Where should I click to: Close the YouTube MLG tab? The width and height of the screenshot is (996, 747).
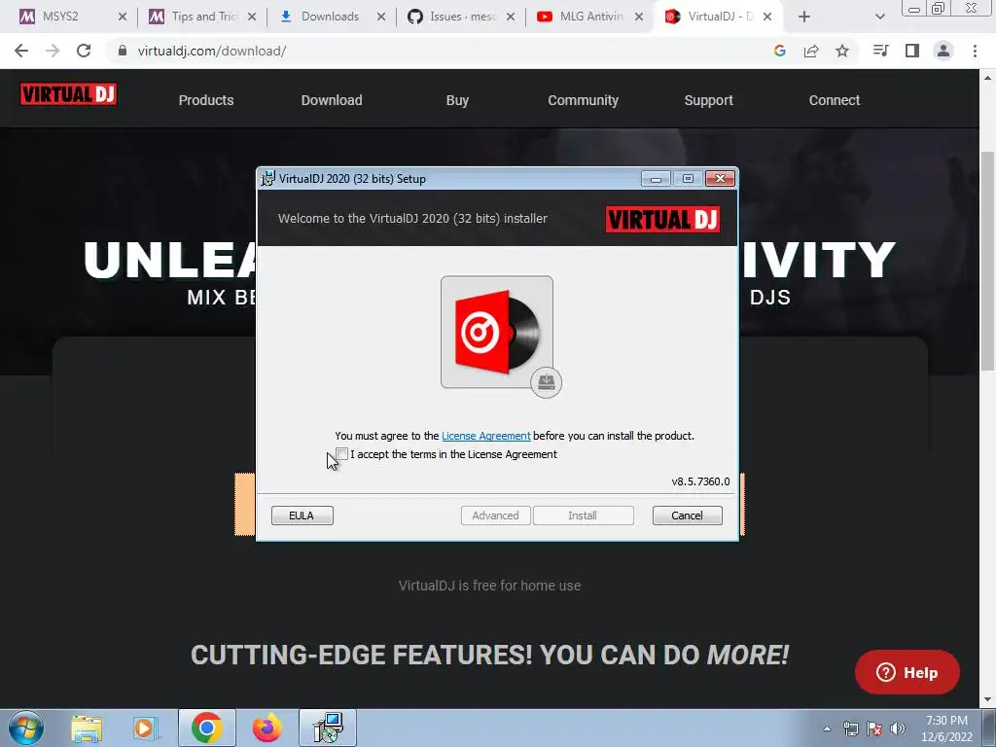tap(639, 17)
